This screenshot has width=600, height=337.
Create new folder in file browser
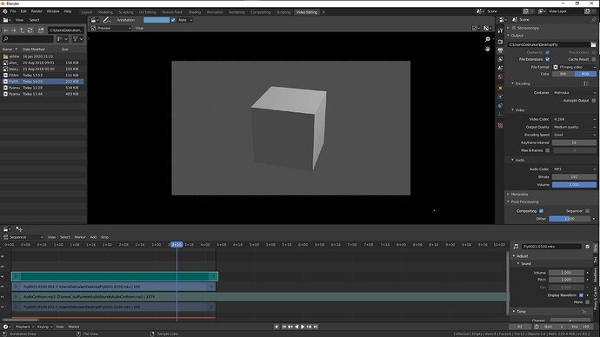(41, 30)
